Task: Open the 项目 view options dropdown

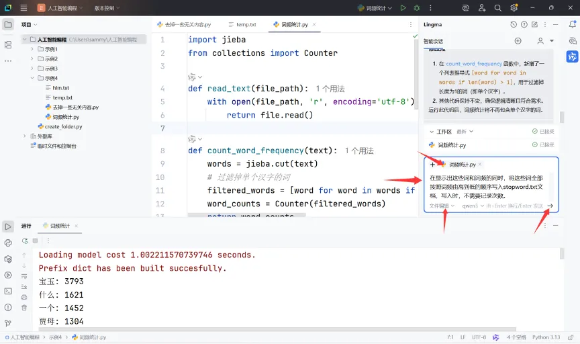Action: click(x=30, y=24)
